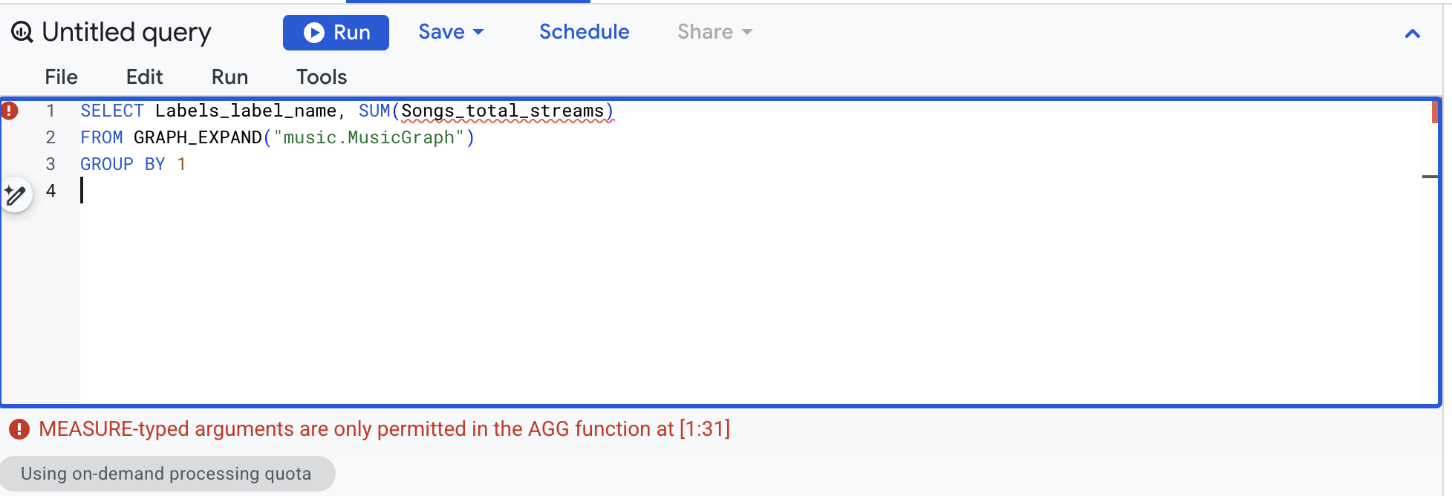Open the Run menu in the menu bar

click(x=229, y=77)
